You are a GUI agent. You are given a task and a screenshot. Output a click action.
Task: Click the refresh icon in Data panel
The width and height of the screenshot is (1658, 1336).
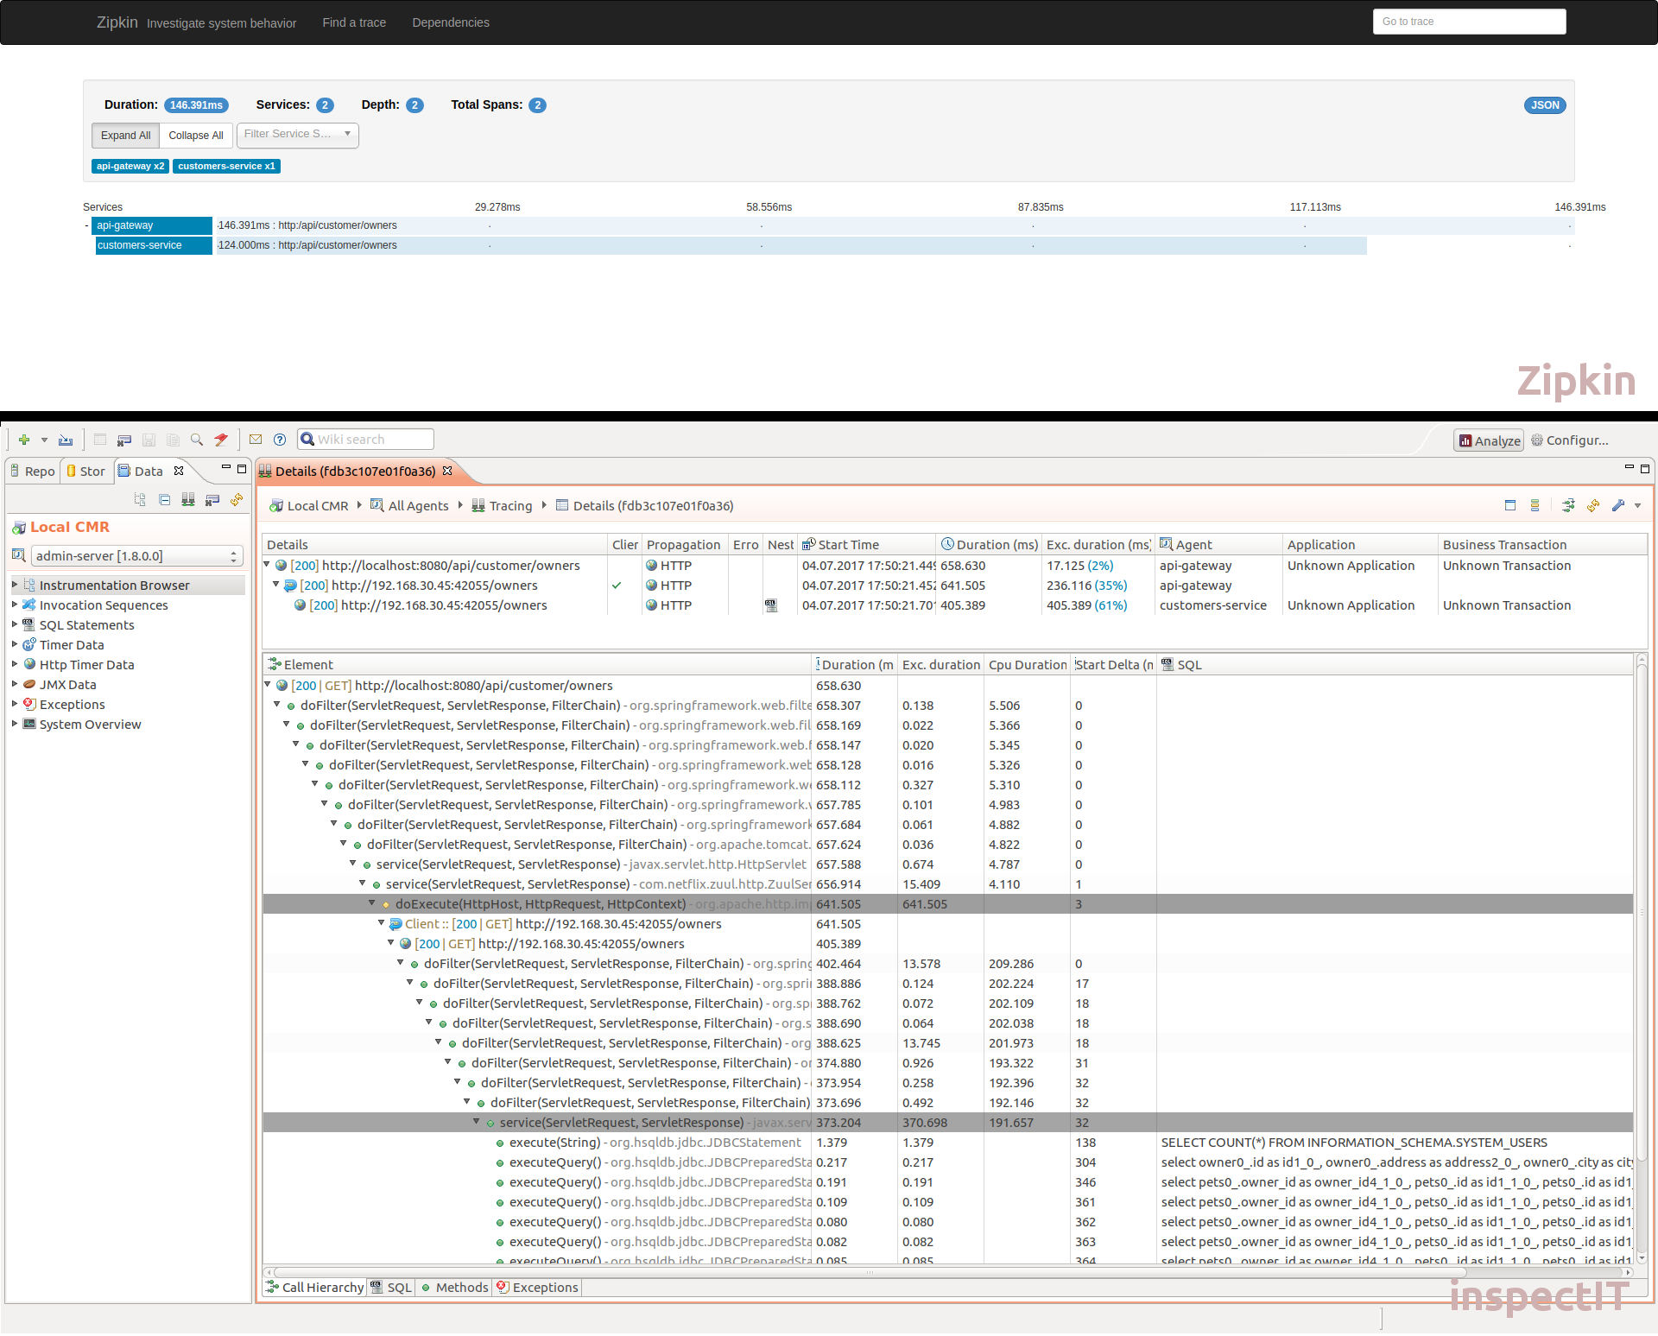tap(237, 500)
